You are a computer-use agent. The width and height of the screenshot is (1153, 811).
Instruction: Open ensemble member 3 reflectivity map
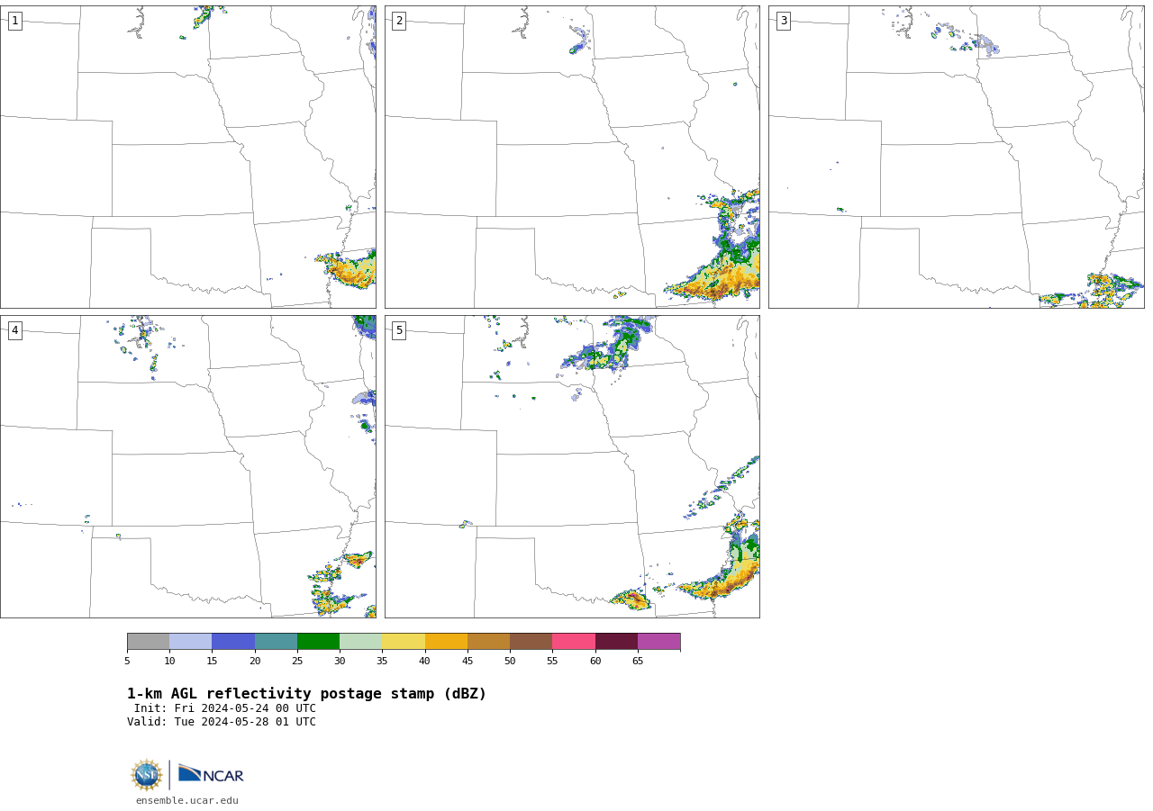tap(957, 158)
